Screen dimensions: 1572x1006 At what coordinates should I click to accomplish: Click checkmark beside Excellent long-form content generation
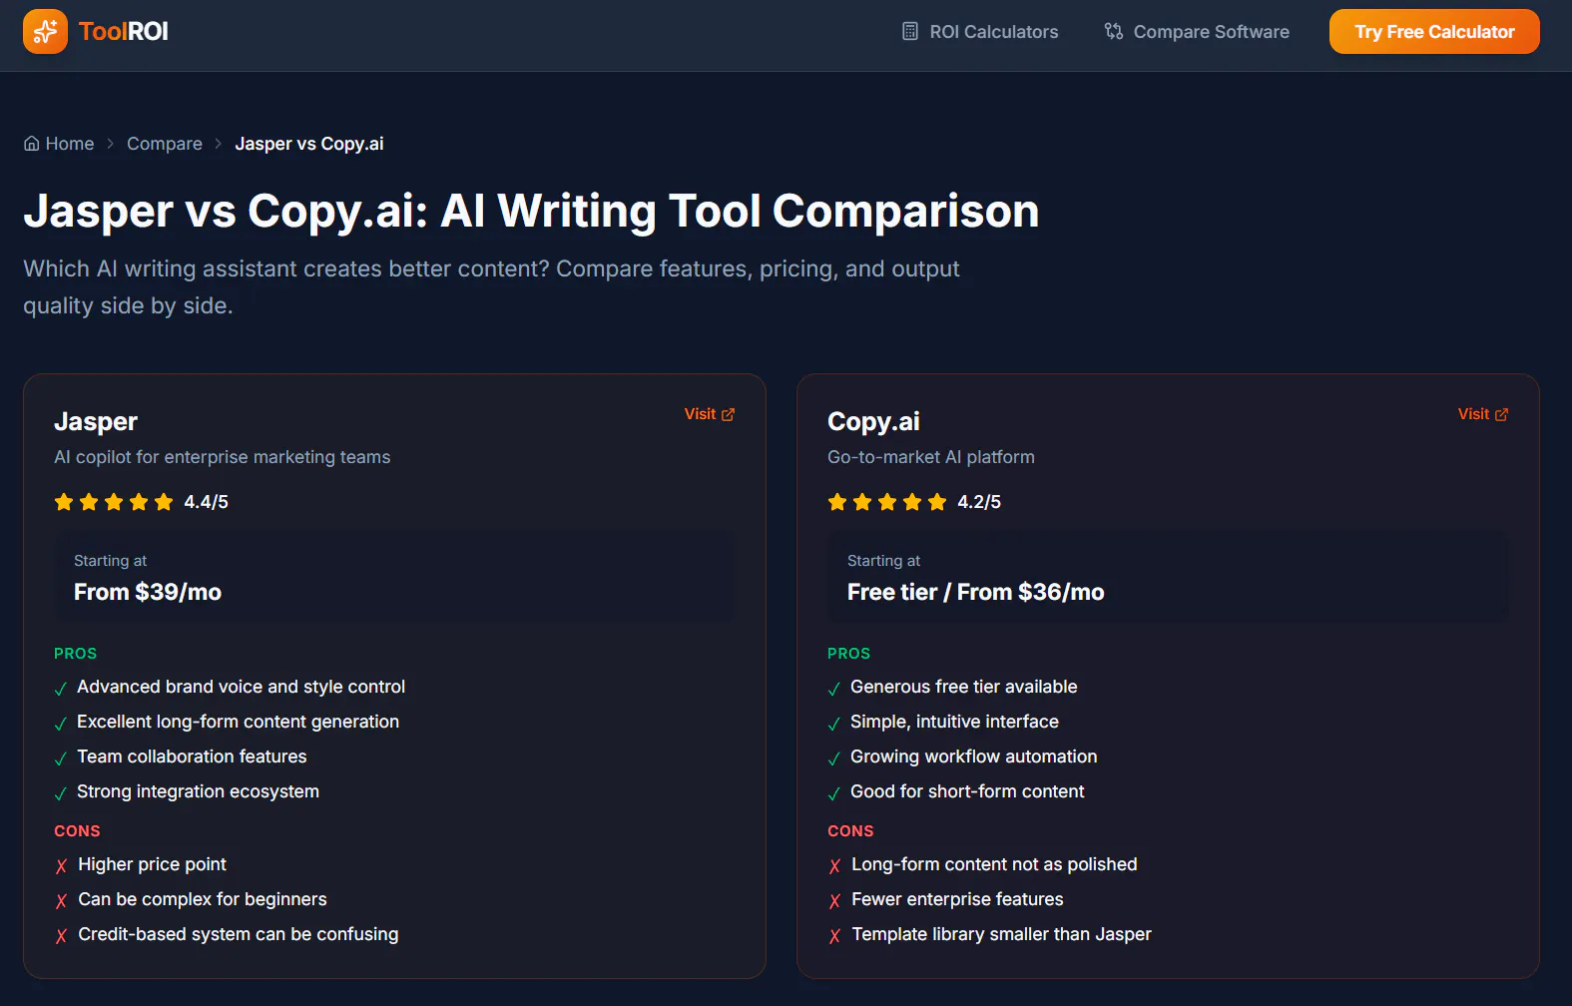pyautogui.click(x=61, y=724)
